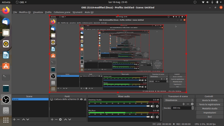Open LibreOffice Writer from the dock
Viewport: 224px width, 126px height.
(6, 55)
